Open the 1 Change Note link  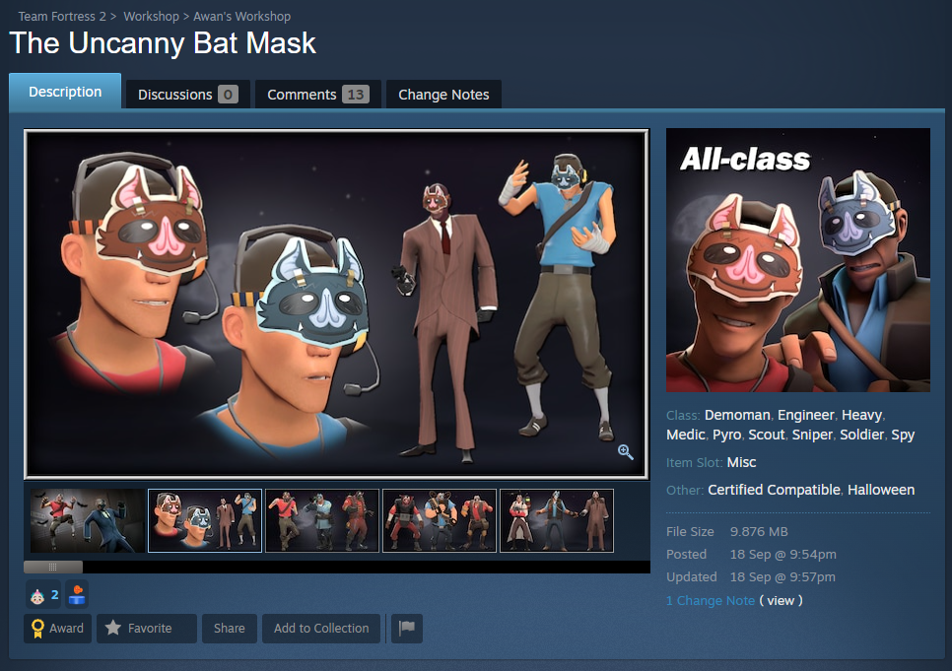click(711, 600)
